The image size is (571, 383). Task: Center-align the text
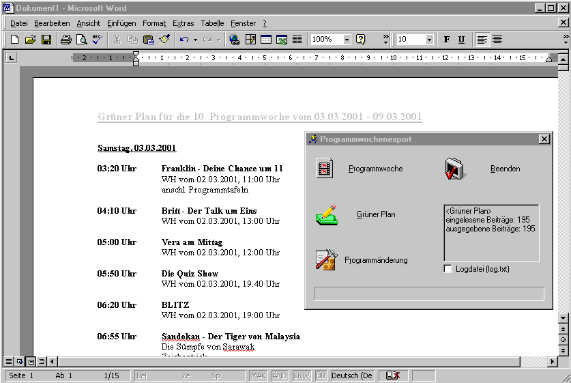tap(497, 40)
